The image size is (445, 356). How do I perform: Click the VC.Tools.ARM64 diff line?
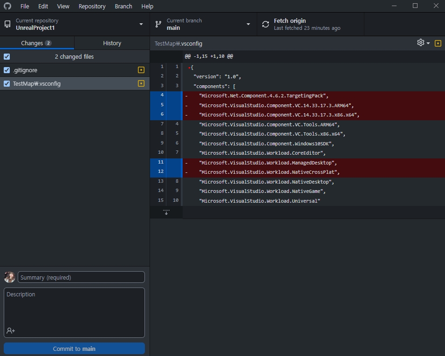click(x=314, y=124)
